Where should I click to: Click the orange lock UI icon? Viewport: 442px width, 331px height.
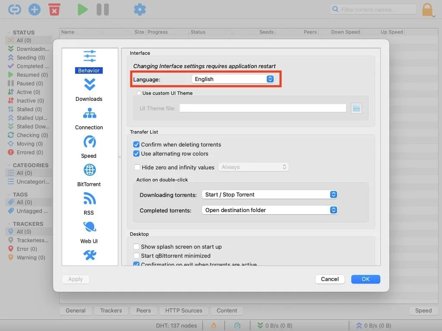tap(427, 9)
